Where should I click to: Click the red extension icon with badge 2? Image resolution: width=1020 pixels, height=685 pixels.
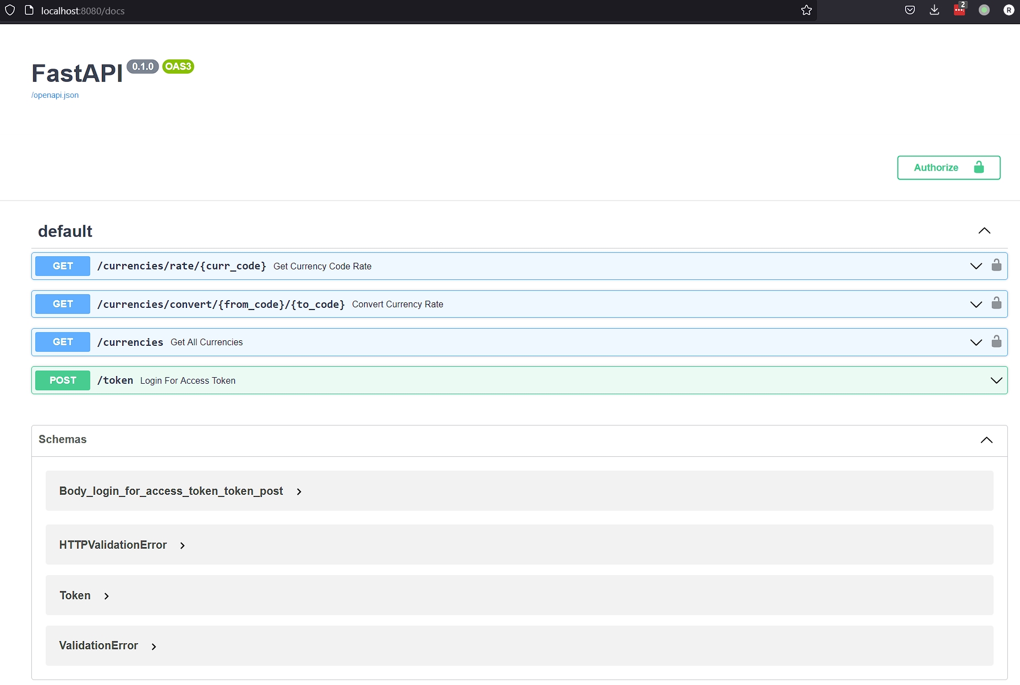coord(959,9)
